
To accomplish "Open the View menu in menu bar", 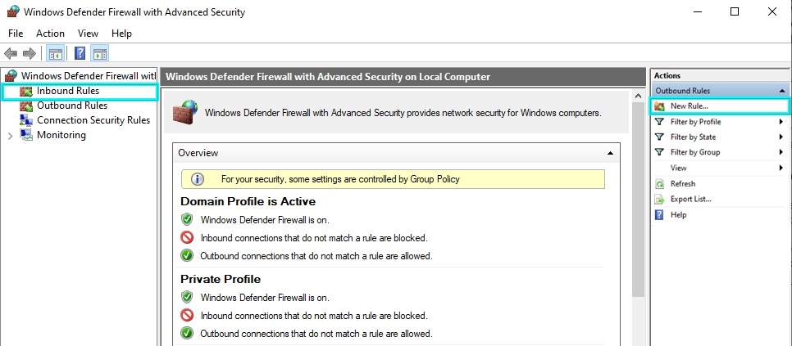I will 88,34.
